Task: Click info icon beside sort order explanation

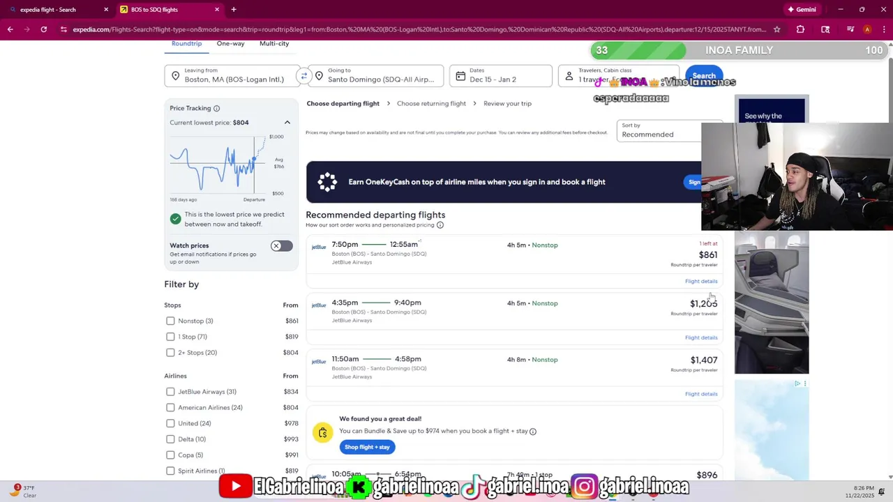Action: pos(440,225)
